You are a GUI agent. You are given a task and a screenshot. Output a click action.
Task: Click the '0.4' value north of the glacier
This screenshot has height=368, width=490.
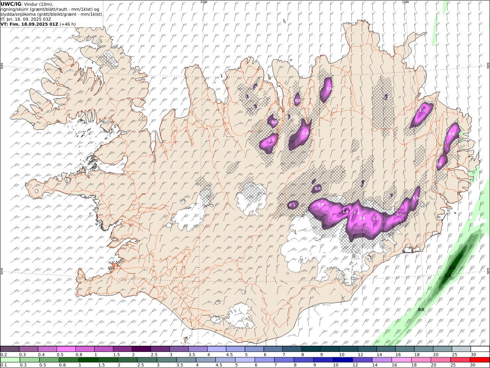pyautogui.click(x=318, y=188)
